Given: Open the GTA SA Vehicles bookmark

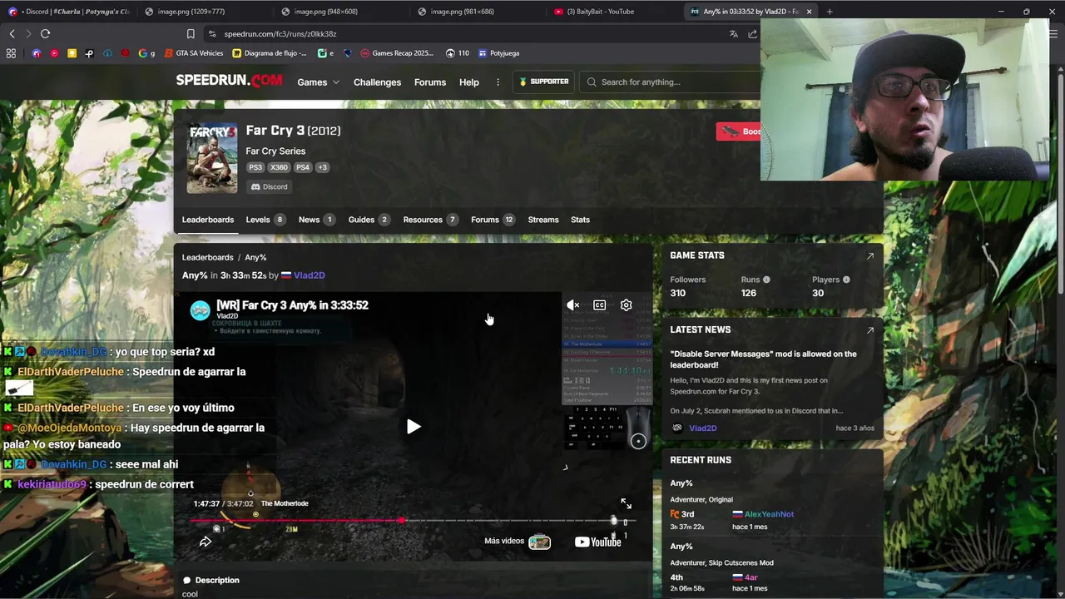Looking at the screenshot, I should tap(194, 53).
